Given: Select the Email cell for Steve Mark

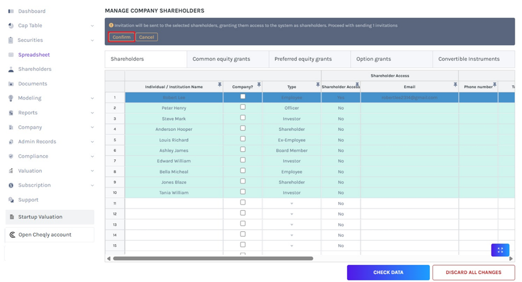Looking at the screenshot, I should point(409,119).
